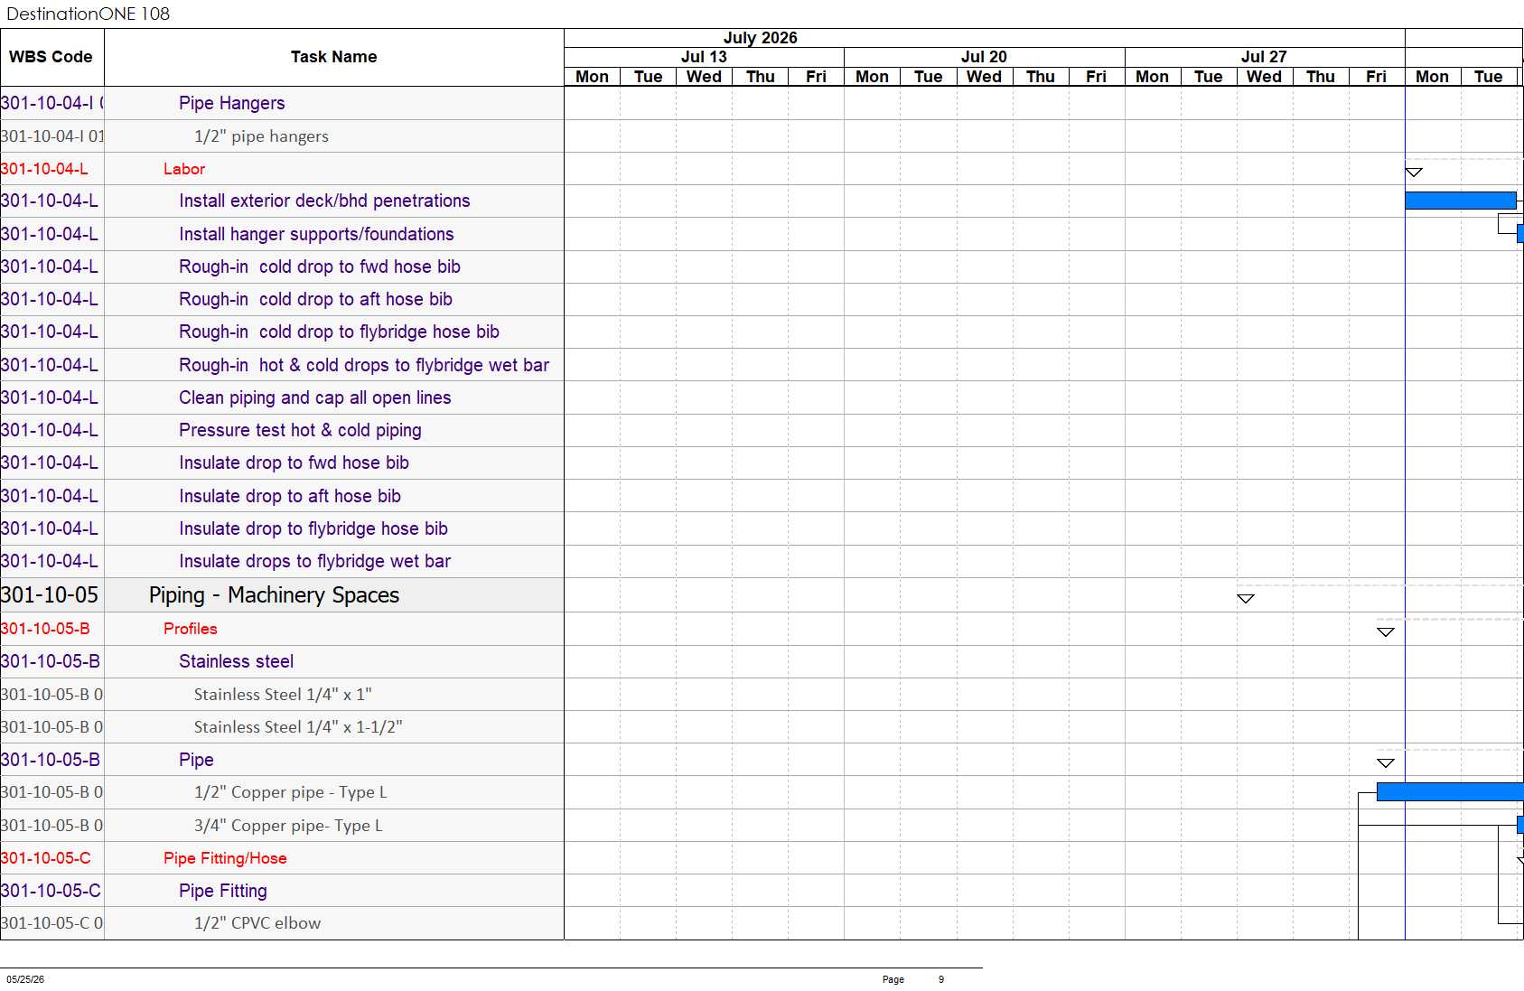
Task: Click the Jul 13 week header
Action: point(704,57)
